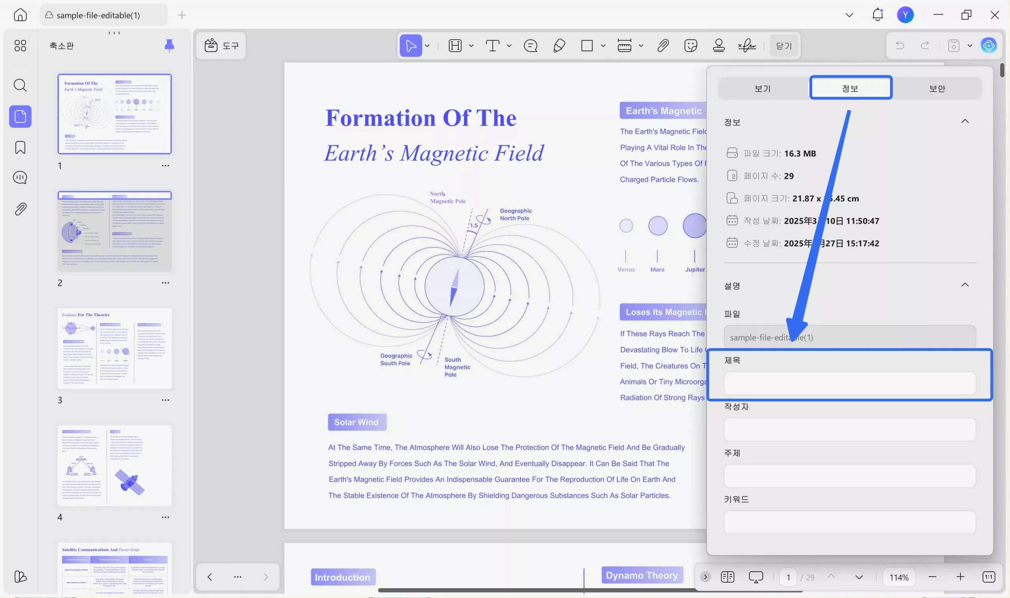Image resolution: width=1010 pixels, height=598 pixels.
Task: Open notifications bell
Action: [877, 15]
